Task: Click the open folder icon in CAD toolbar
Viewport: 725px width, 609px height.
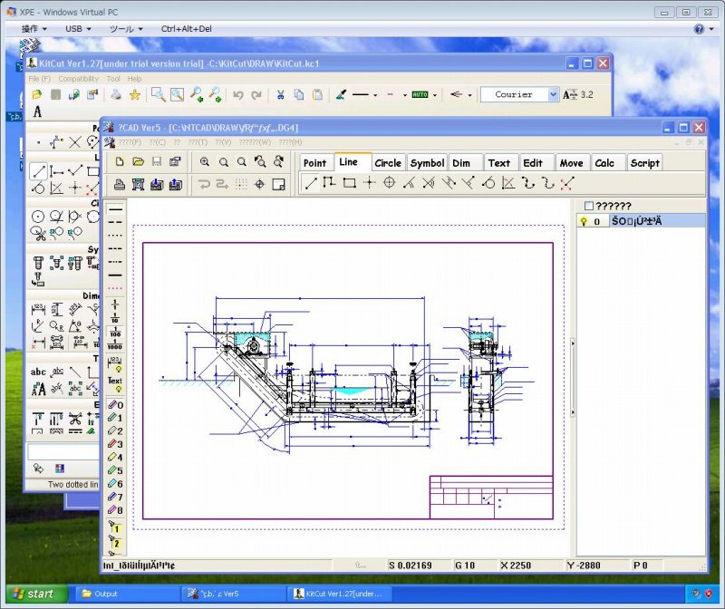Action: coord(138,161)
